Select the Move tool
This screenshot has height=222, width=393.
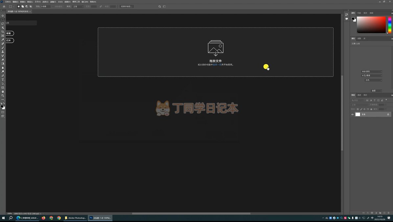(3, 16)
